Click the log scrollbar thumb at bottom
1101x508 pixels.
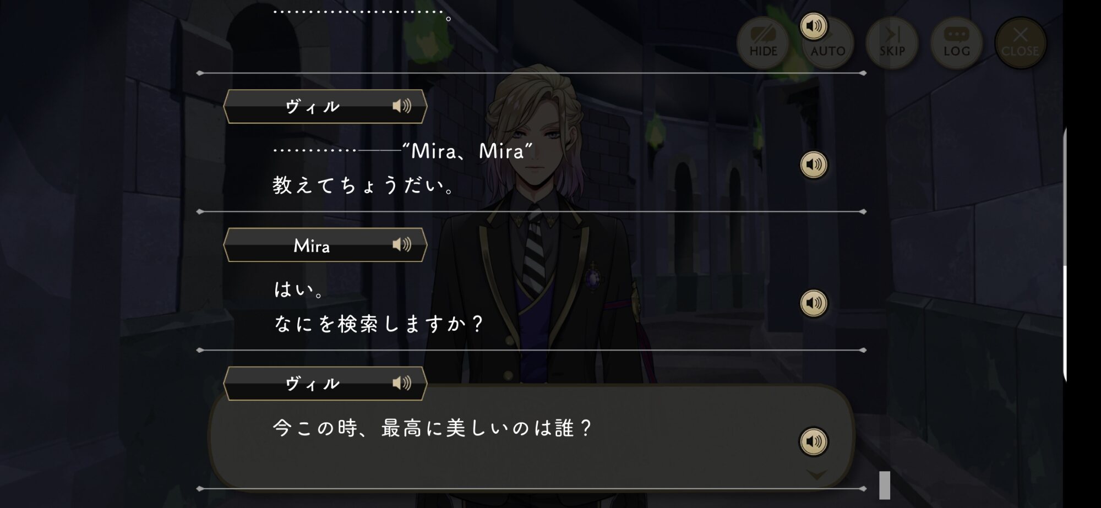pos(885,485)
